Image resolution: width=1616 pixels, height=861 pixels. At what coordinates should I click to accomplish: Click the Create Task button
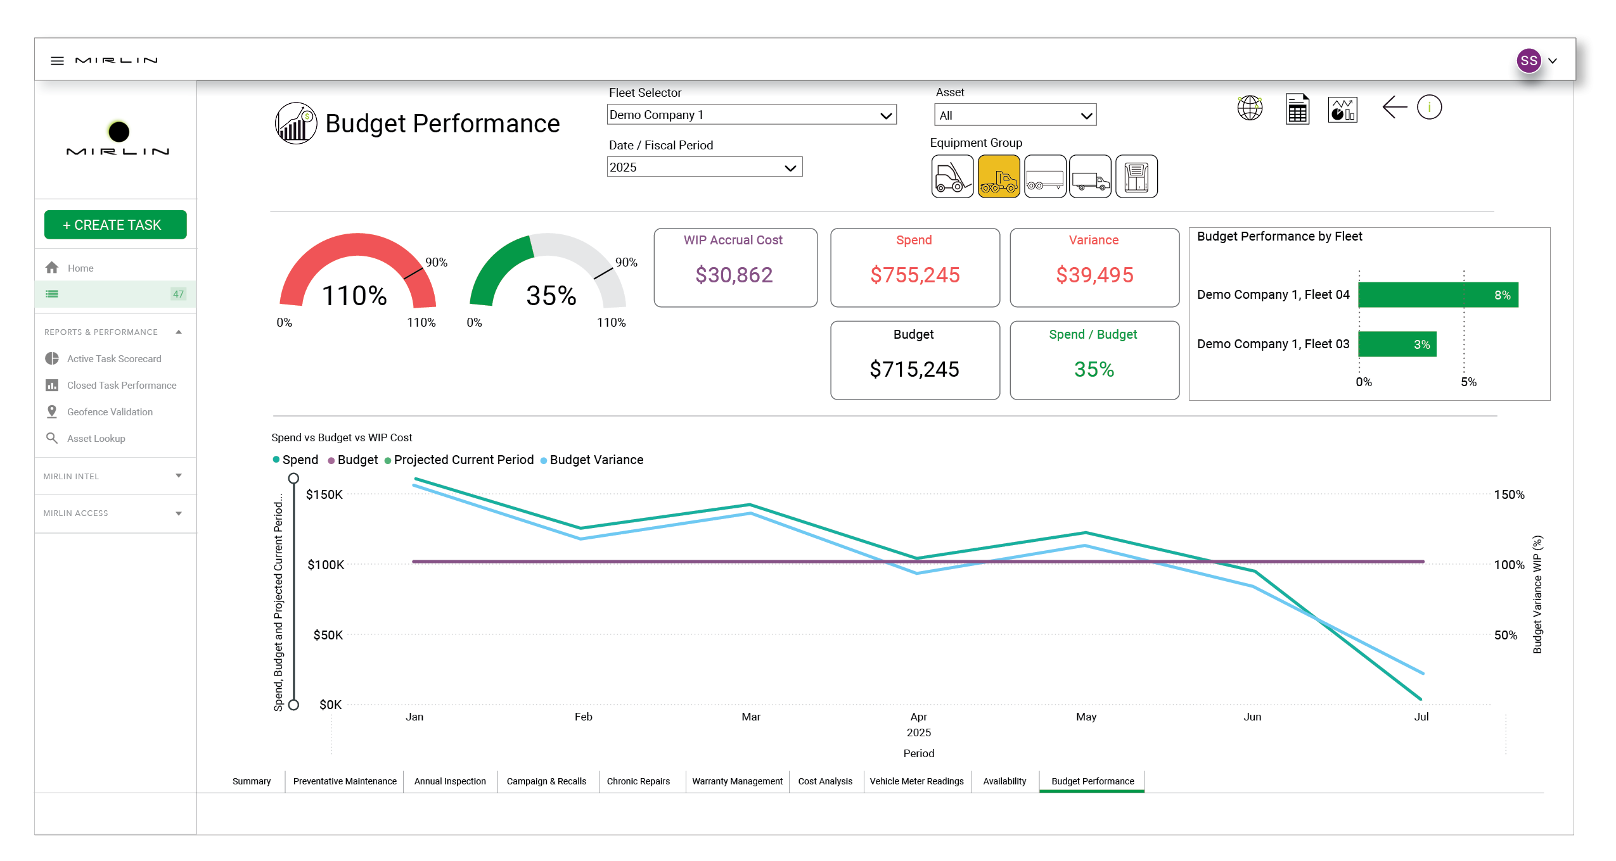click(x=115, y=225)
